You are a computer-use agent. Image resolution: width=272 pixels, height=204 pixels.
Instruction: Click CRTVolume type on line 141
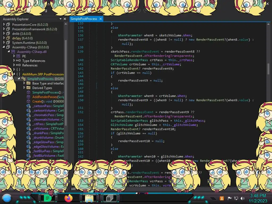(x=119, y=64)
